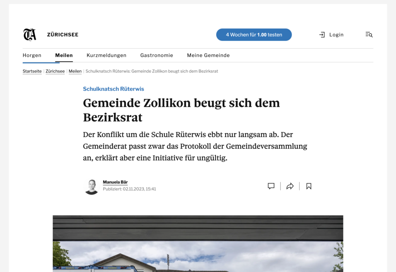
Task: Open the Gastronomie section
Action: (157, 55)
